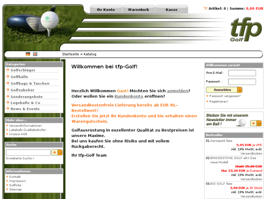This screenshot has width=266, height=199.
Task: Click Versandkosten under BIO GOLF Tees
Action: [x=251, y=196]
